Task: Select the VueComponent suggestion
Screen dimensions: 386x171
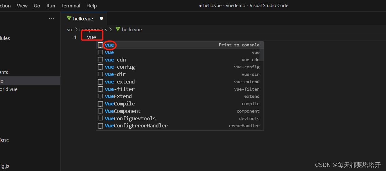Action: point(180,111)
